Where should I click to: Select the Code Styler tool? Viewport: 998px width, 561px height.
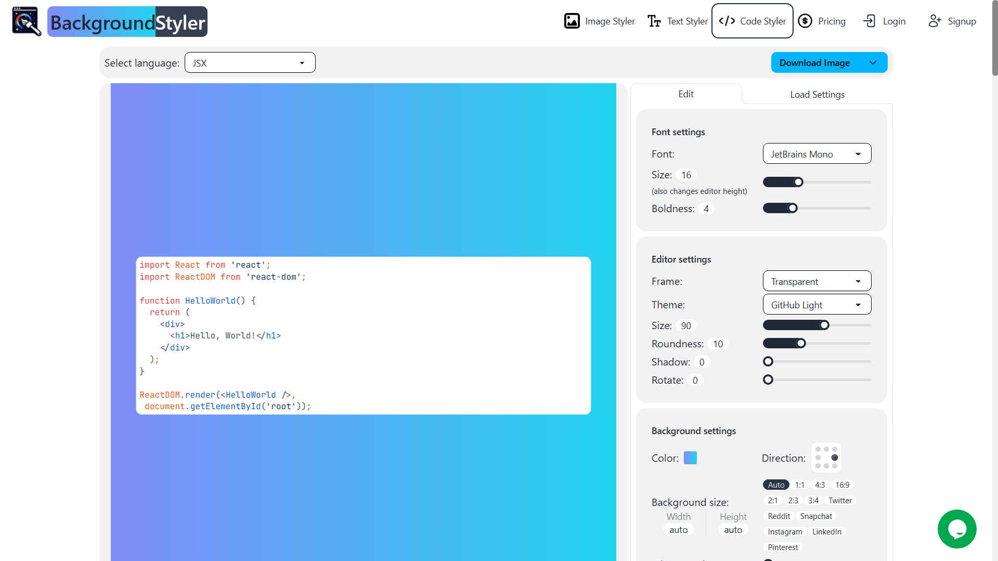click(751, 21)
